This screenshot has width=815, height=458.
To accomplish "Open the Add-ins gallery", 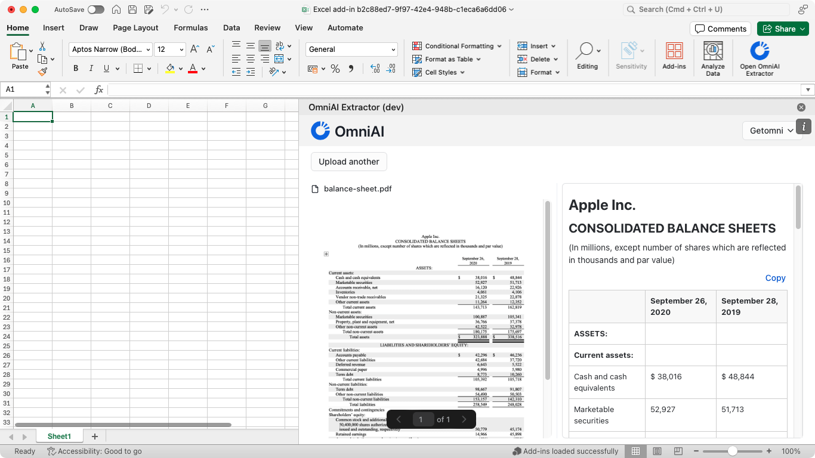I will (674, 57).
